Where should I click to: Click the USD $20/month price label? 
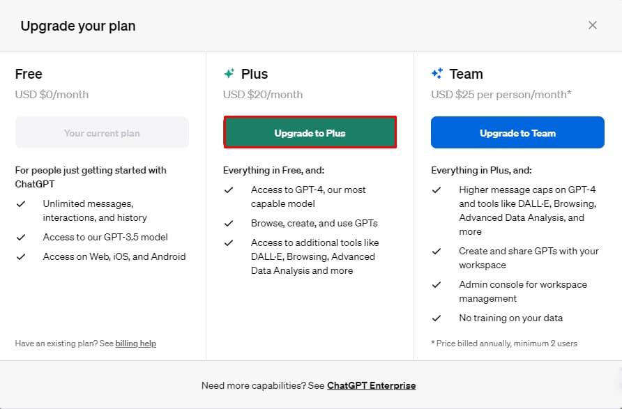(263, 94)
